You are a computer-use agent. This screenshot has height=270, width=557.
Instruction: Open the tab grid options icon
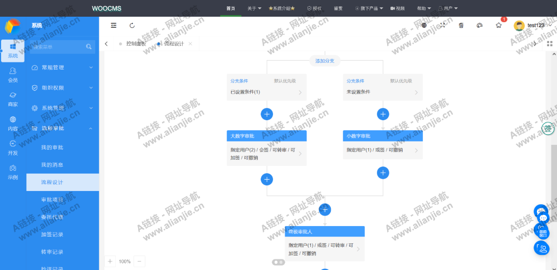[x=550, y=43]
